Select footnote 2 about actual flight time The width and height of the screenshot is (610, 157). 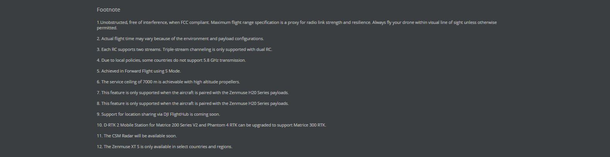[180, 39]
